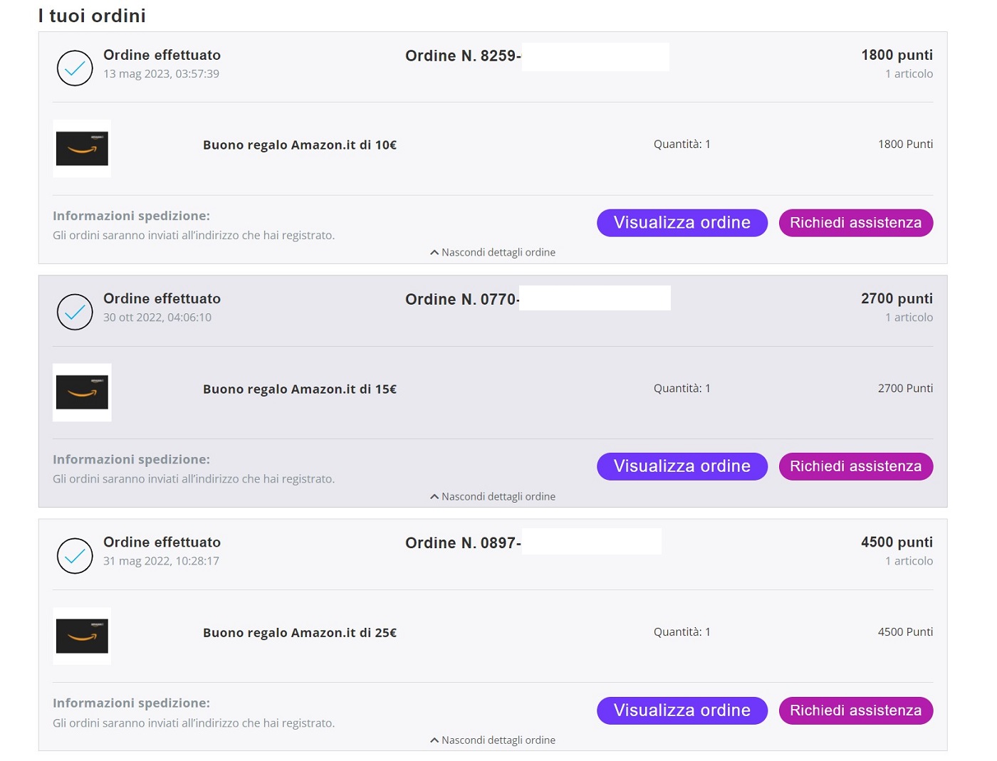The height and width of the screenshot is (761, 997).
Task: Click the 4500 Punti item price
Action: coord(905,631)
